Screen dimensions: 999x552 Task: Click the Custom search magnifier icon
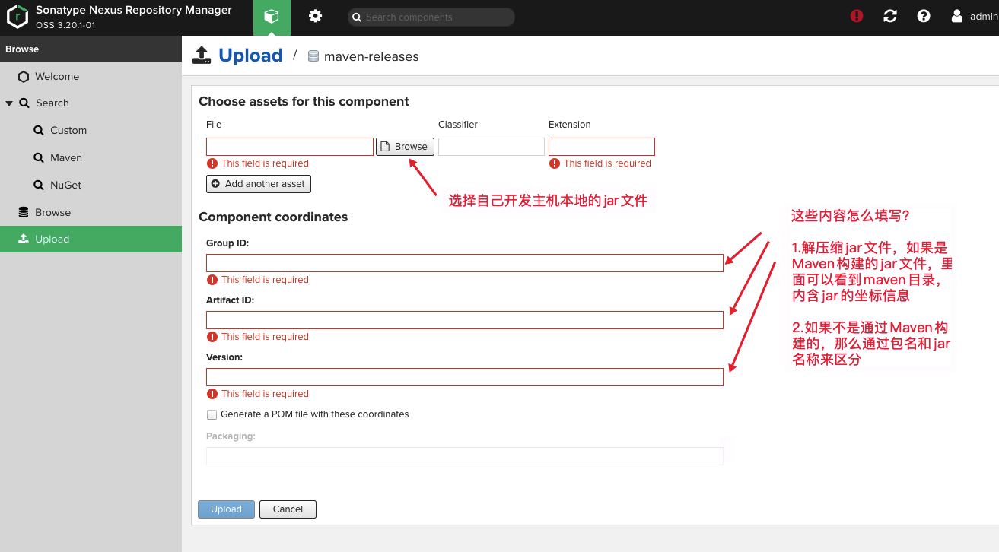click(39, 131)
